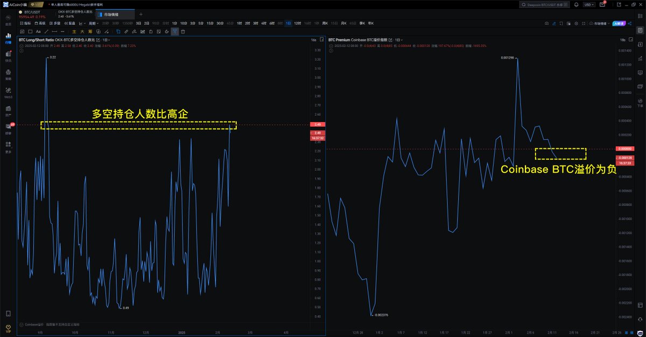
Task: Expand the 周期 period dropdown
Action: tap(93, 24)
